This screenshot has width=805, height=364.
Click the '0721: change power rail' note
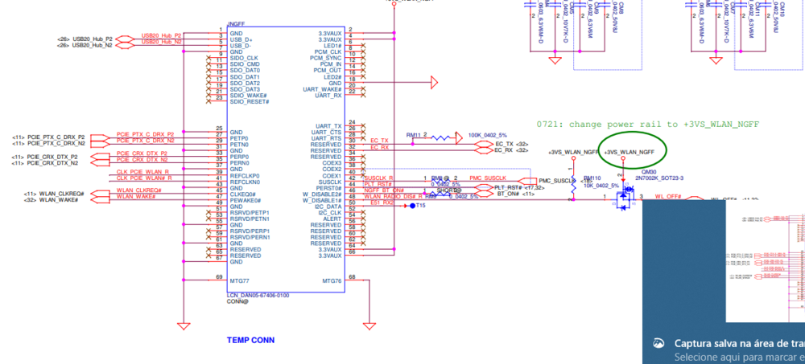pyautogui.click(x=648, y=124)
